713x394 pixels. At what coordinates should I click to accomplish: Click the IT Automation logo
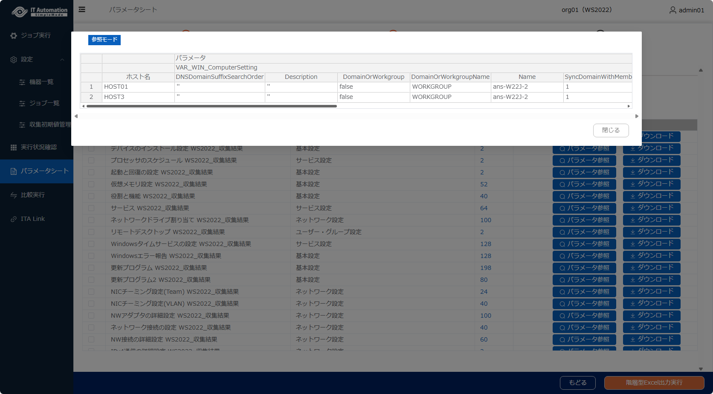tap(40, 12)
